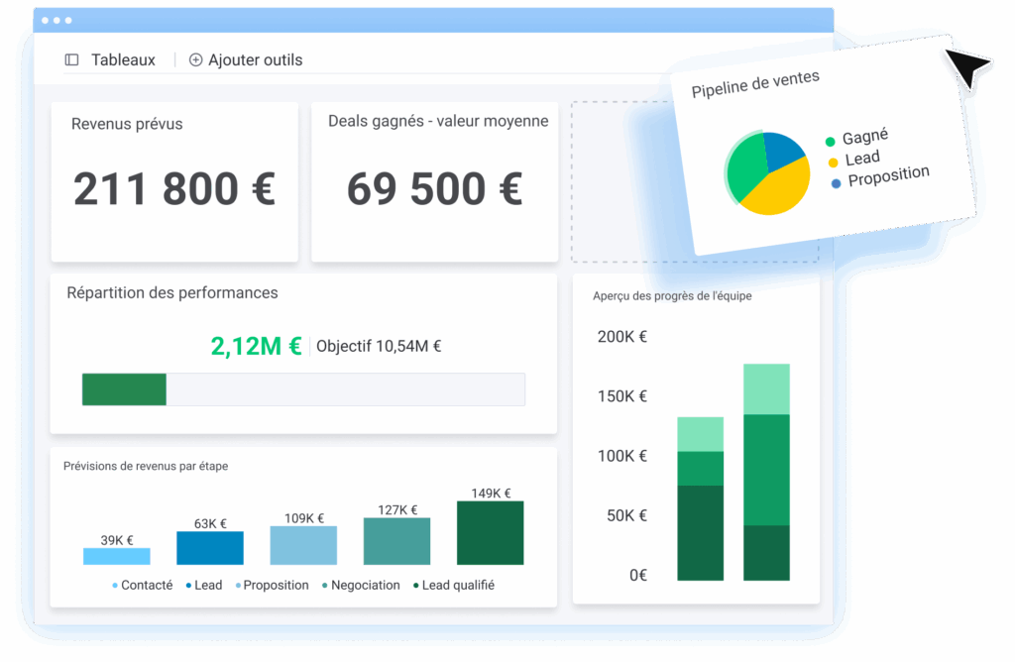Click the 150K € axis label
The image size is (1015, 662).
(622, 396)
